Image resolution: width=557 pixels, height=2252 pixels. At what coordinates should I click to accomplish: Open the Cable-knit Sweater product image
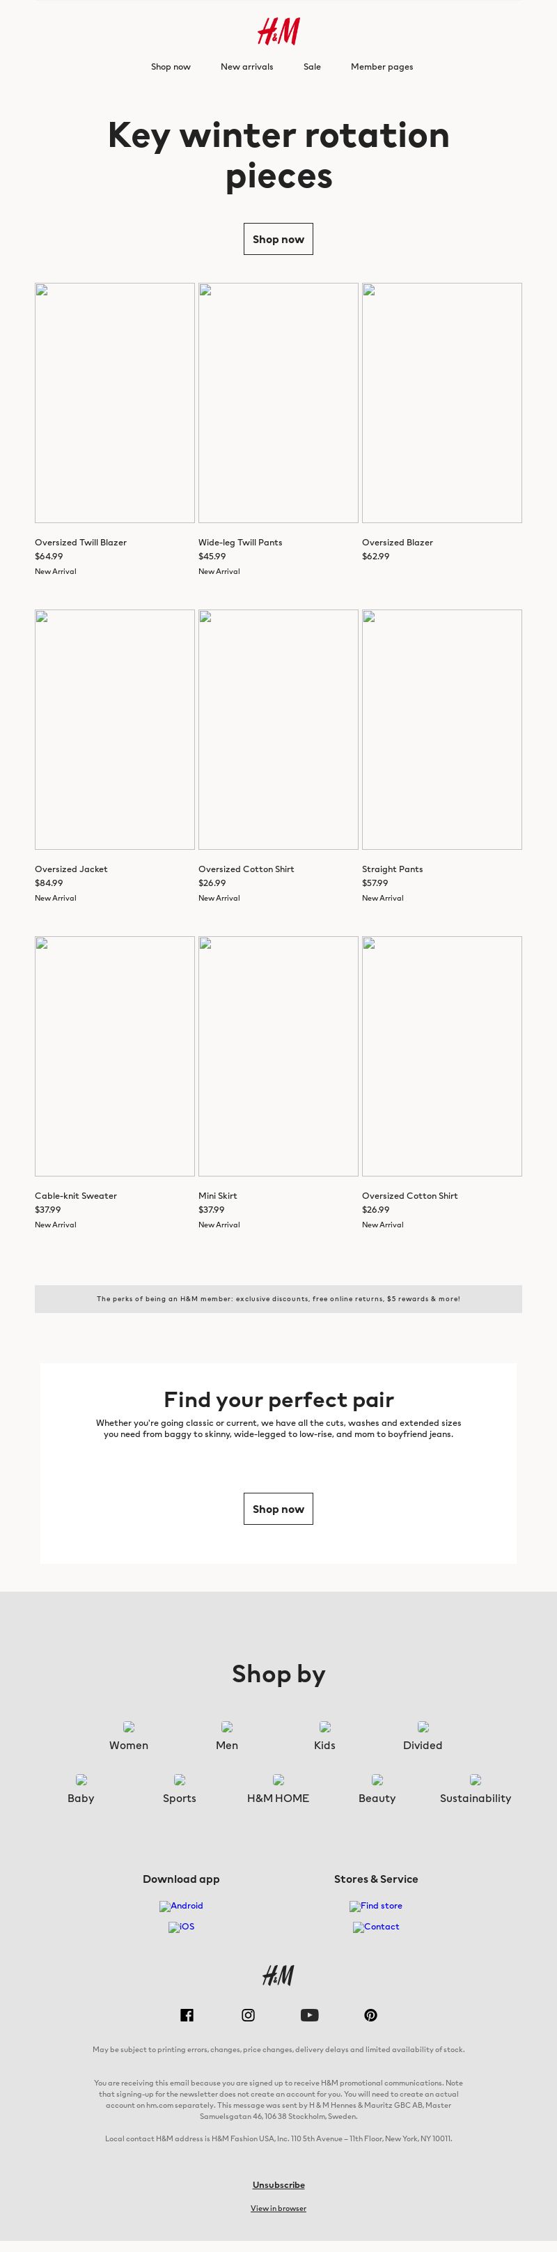pos(115,1056)
